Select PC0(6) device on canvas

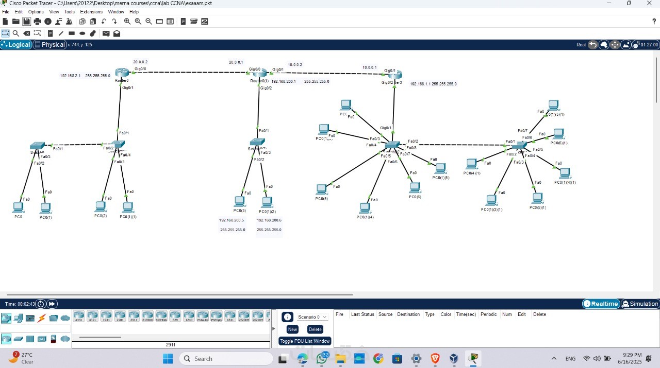pyautogui.click(x=415, y=188)
